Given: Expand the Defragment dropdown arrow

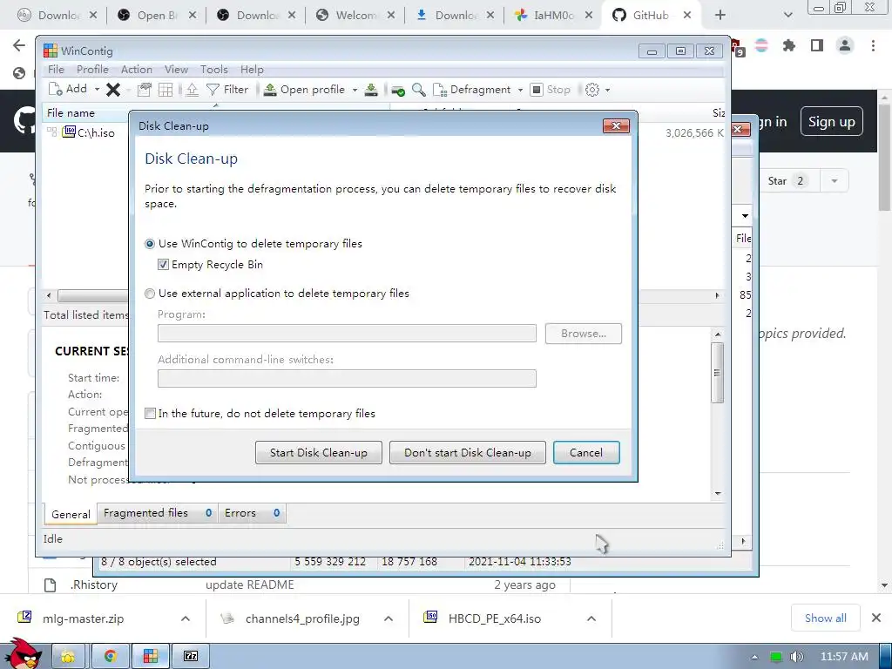Looking at the screenshot, I should [x=520, y=90].
